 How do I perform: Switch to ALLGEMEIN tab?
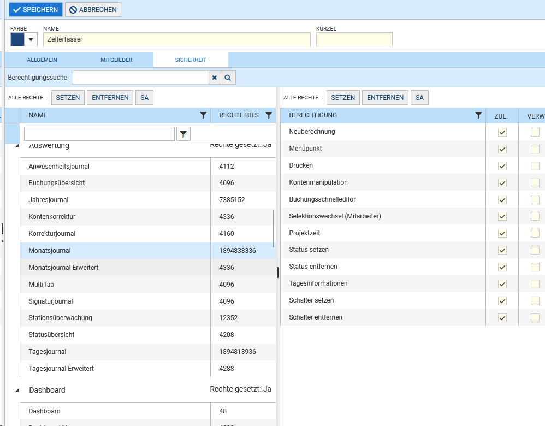click(x=42, y=60)
